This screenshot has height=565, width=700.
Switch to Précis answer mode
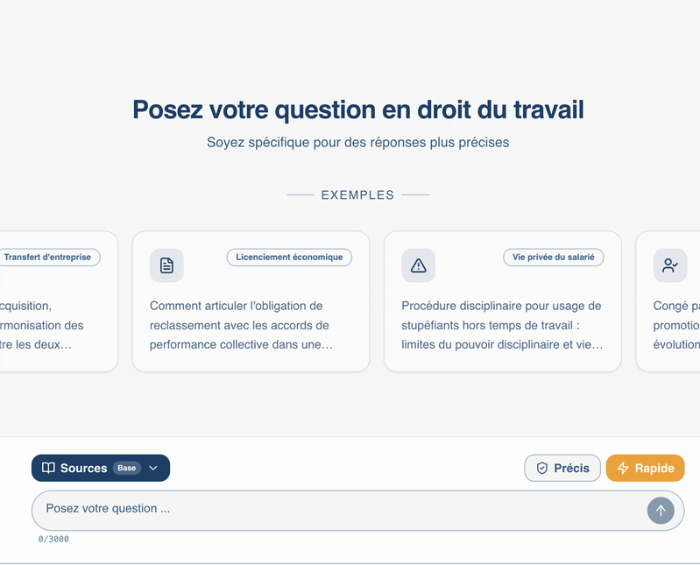click(x=562, y=468)
